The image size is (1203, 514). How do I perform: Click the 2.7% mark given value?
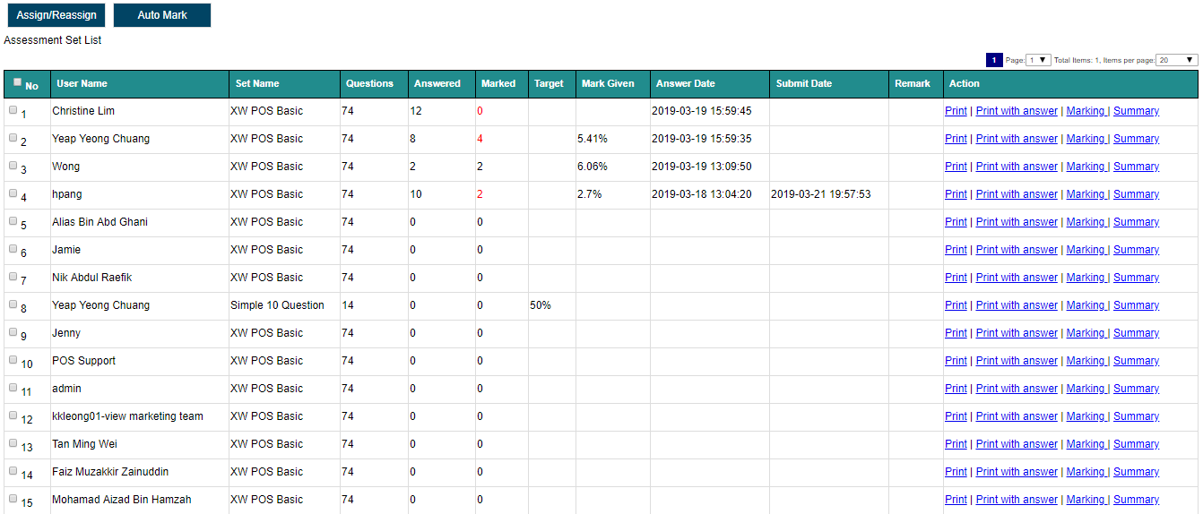coord(589,194)
